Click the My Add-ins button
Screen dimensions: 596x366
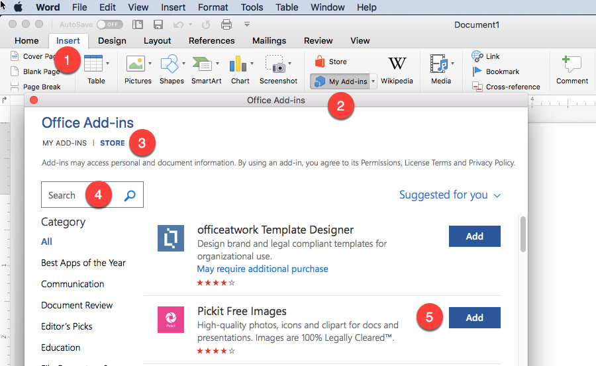(340, 81)
